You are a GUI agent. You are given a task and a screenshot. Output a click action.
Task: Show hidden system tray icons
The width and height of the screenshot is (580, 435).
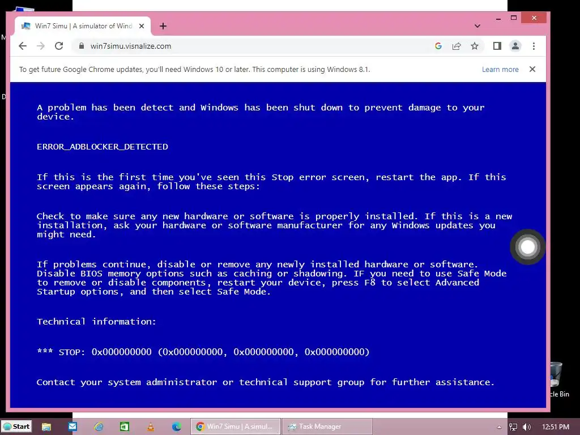(499, 427)
